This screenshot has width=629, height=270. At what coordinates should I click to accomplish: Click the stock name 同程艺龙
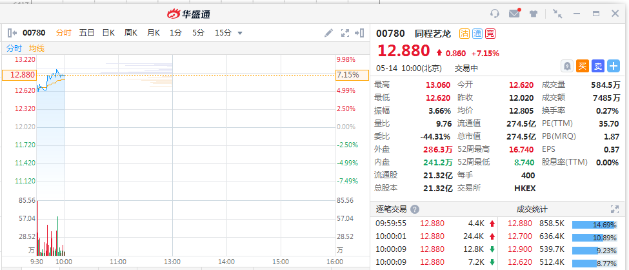(x=433, y=34)
